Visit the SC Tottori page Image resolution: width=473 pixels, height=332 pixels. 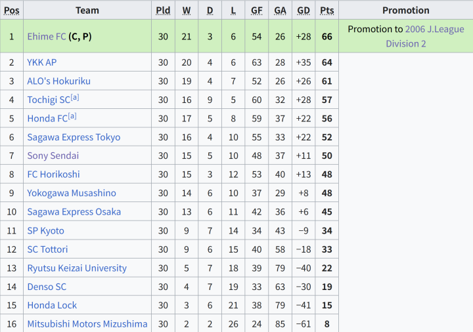pyautogui.click(x=47, y=249)
